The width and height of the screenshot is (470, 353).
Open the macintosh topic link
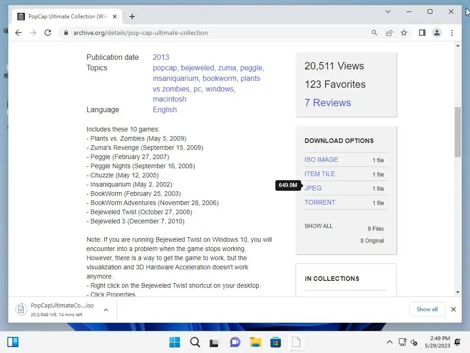[169, 99]
